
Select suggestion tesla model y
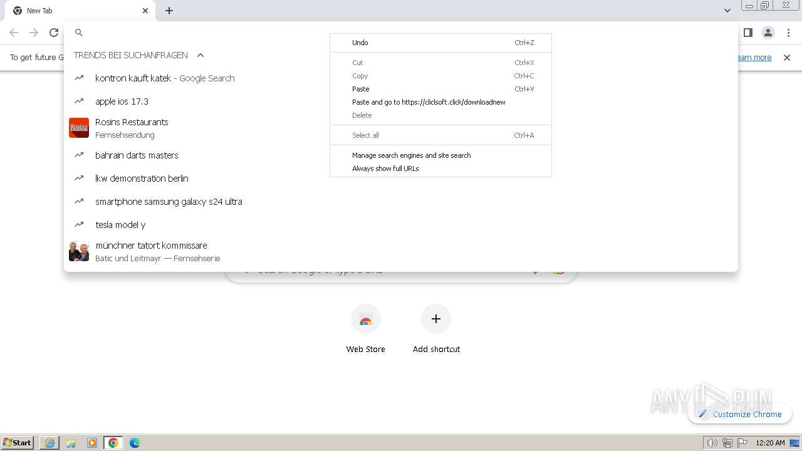click(x=401, y=225)
